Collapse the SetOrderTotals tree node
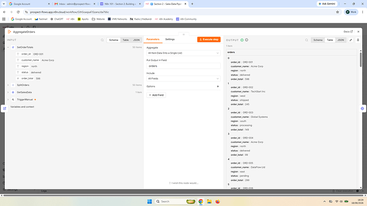 8,47
